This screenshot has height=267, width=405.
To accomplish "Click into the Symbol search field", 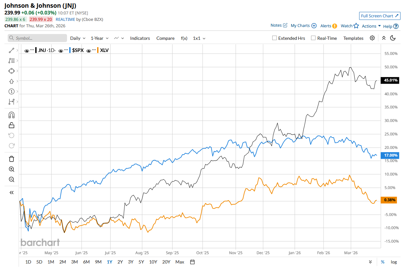I will [x=37, y=38].
